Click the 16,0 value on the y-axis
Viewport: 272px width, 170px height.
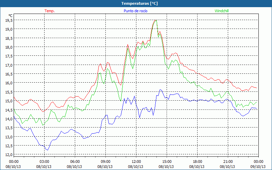click(9, 83)
